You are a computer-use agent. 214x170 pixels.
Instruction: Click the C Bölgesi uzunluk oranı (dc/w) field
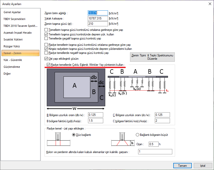(162, 115)
